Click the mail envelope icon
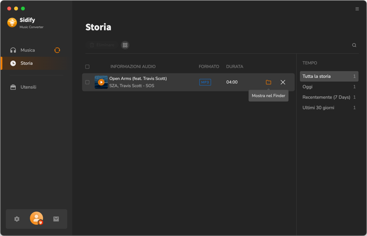This screenshot has width=367, height=236. coord(56,219)
